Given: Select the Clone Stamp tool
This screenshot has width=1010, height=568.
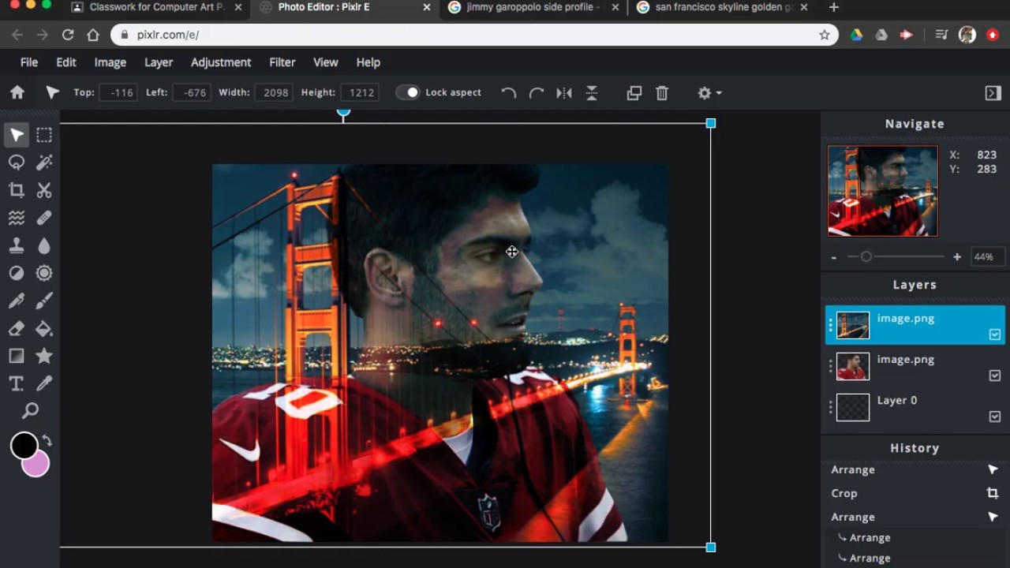Looking at the screenshot, I should 17,245.
